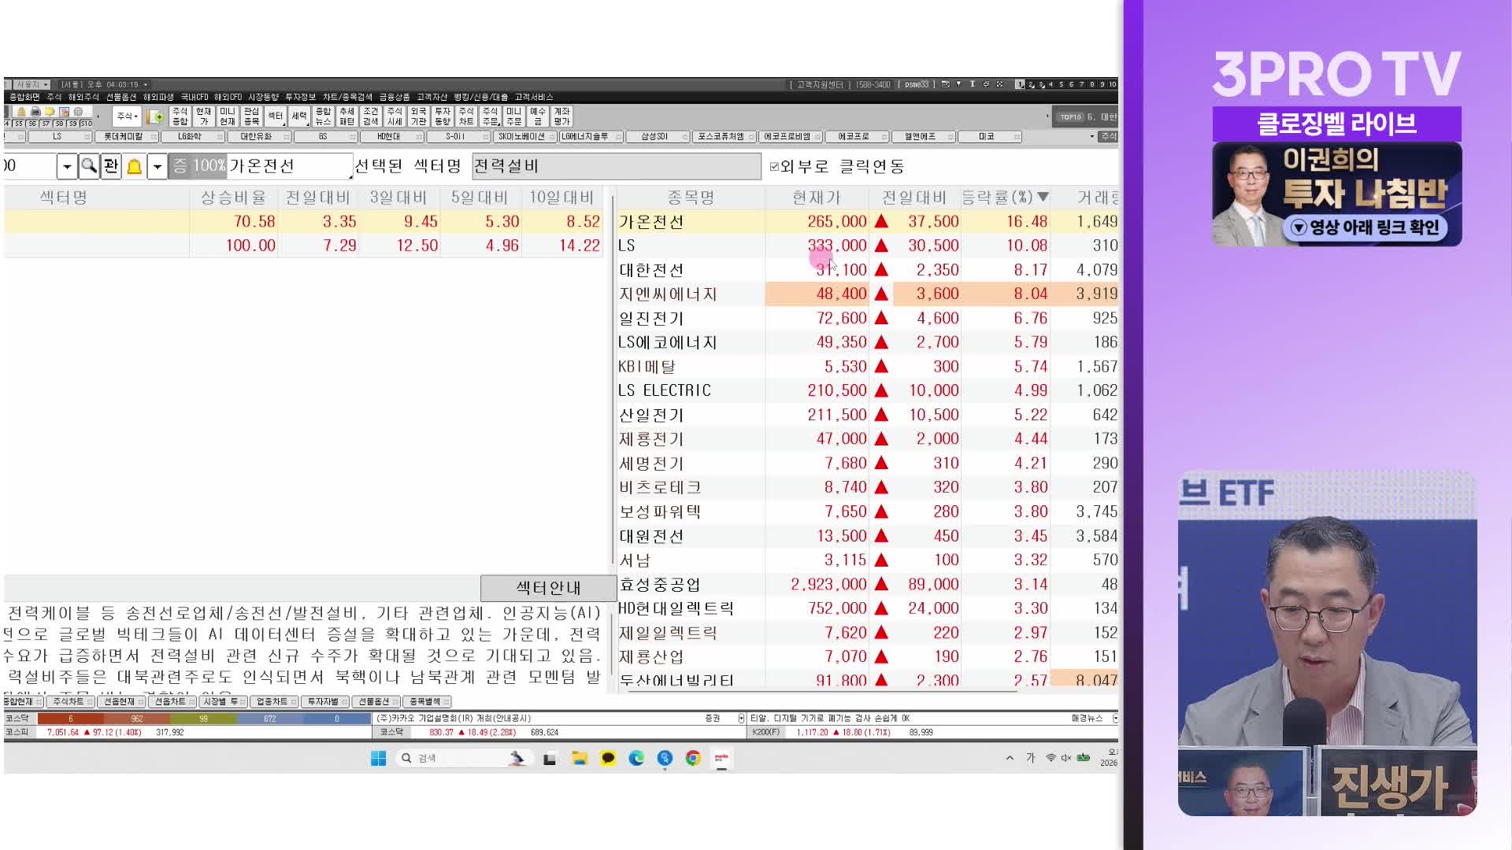The width and height of the screenshot is (1512, 850).
Task: Open the 섹터 toolbar shortcut
Action: tap(275, 116)
